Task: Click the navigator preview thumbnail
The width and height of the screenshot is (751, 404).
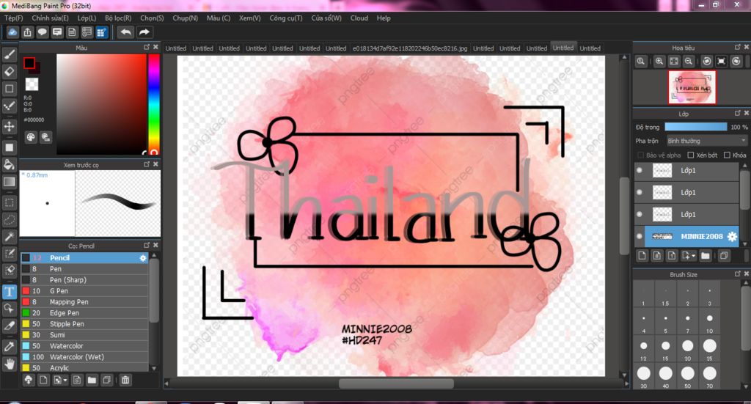Action: pyautogui.click(x=692, y=87)
